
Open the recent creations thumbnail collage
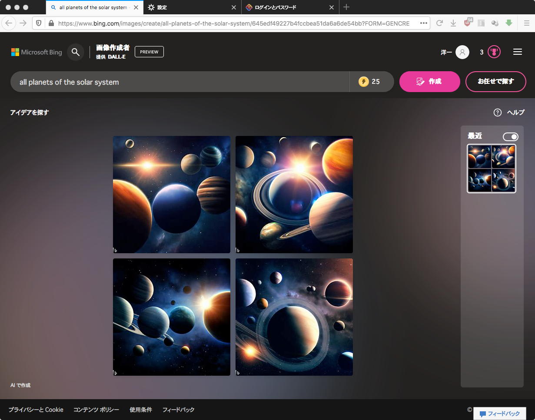point(492,169)
